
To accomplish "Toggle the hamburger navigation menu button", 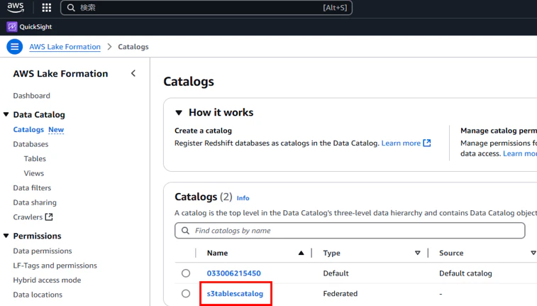I will pos(15,47).
